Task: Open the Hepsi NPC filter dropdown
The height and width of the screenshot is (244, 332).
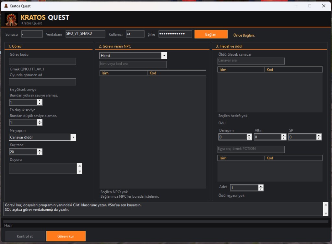Action: click(x=164, y=56)
